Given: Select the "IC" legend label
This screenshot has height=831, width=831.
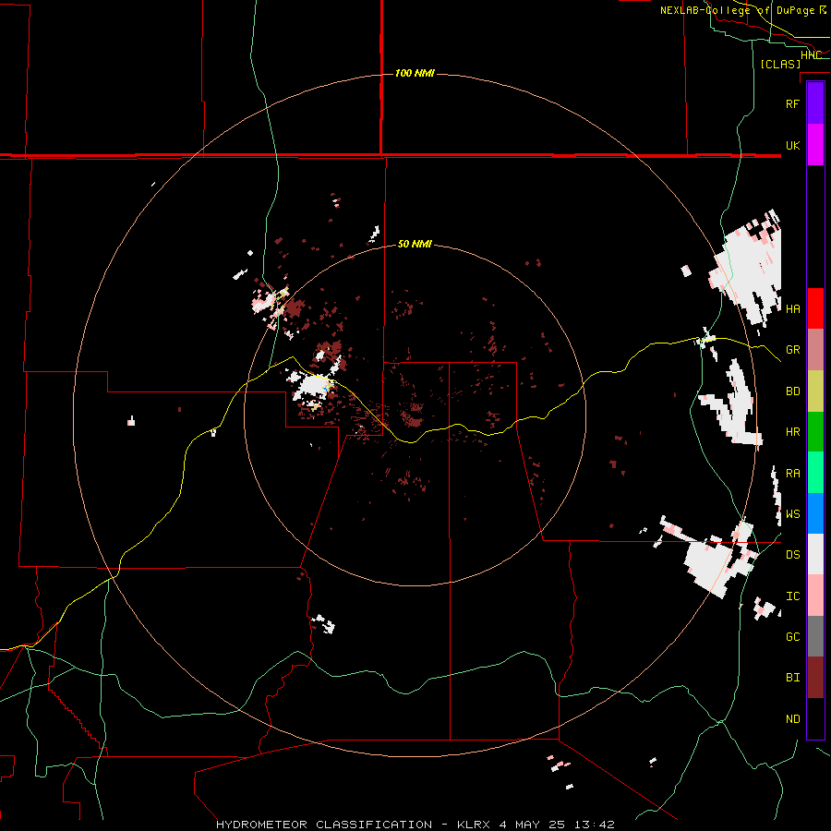Looking at the screenshot, I should 792,596.
